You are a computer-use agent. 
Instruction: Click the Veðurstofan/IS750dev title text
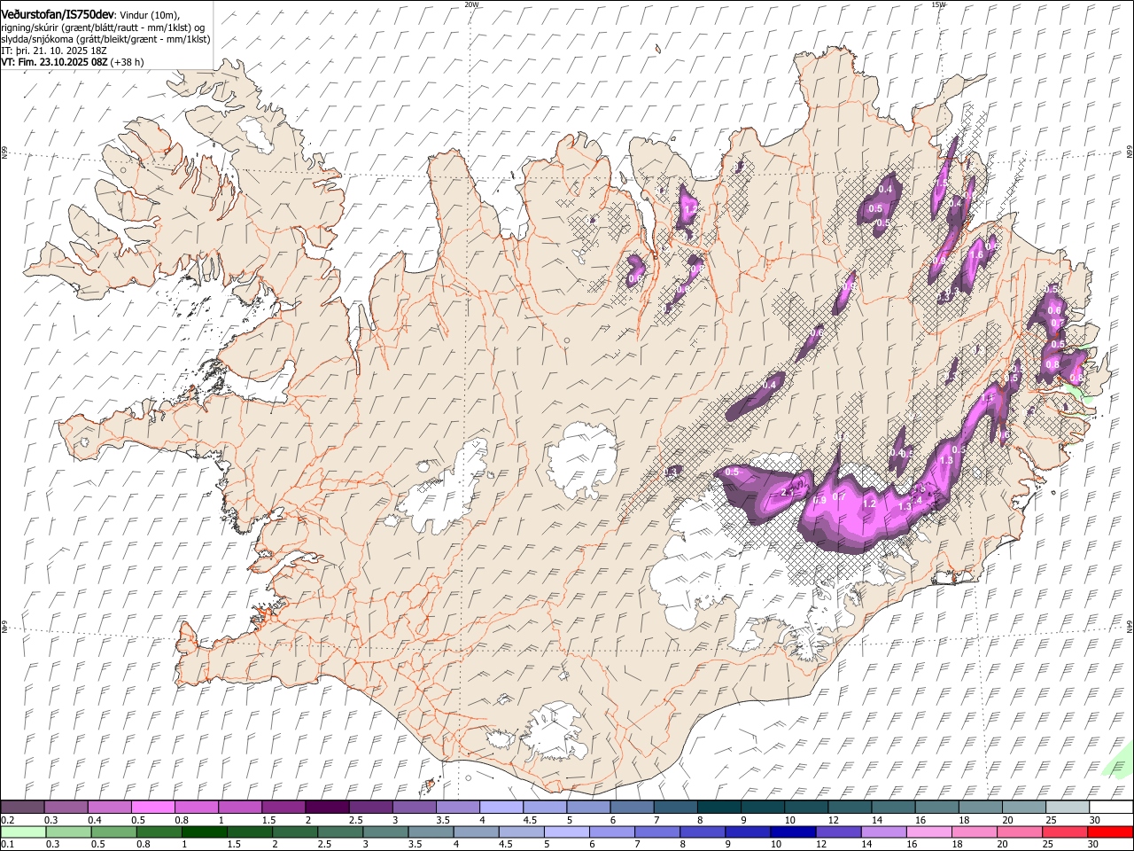pos(58,13)
